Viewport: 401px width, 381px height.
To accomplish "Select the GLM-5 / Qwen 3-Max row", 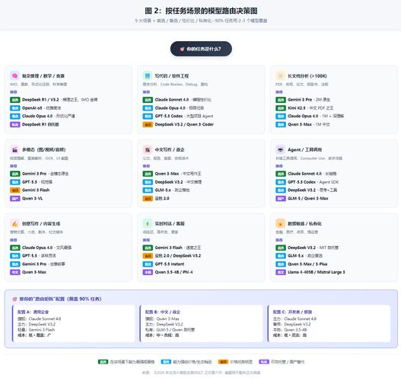I will pyautogui.click(x=302, y=198).
